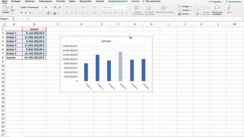Open the Überprüfen tab
244x137 pixels.
(x=85, y=2)
